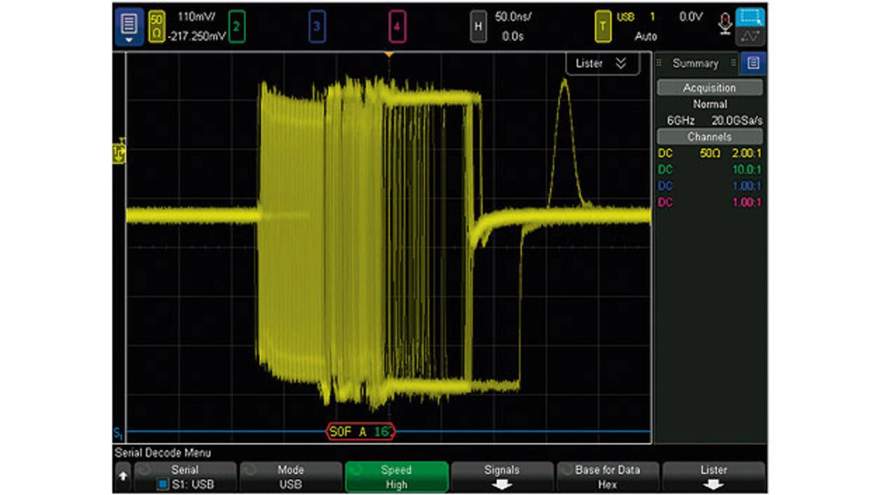The image size is (879, 495).
Task: Change the Speed High softkey
Action: pos(396,477)
